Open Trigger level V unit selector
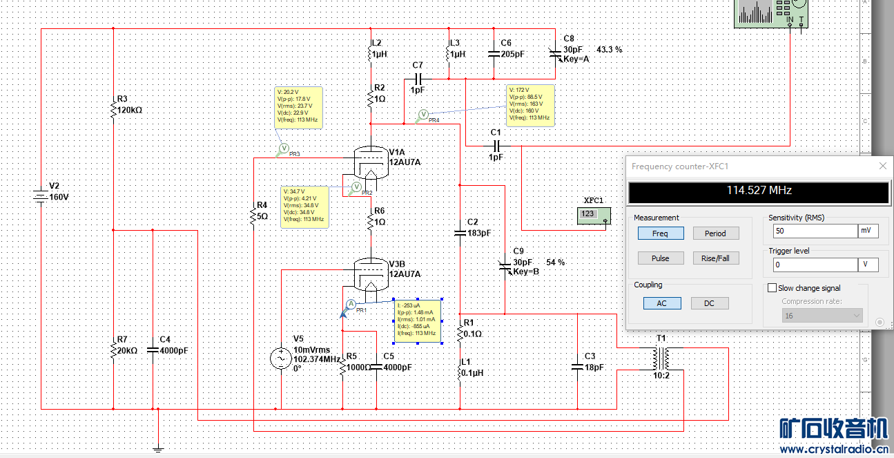The height and width of the screenshot is (458, 894). [x=868, y=265]
